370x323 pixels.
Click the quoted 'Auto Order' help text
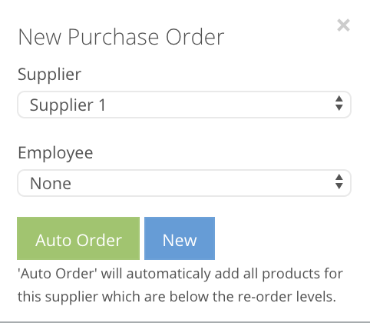point(57,274)
